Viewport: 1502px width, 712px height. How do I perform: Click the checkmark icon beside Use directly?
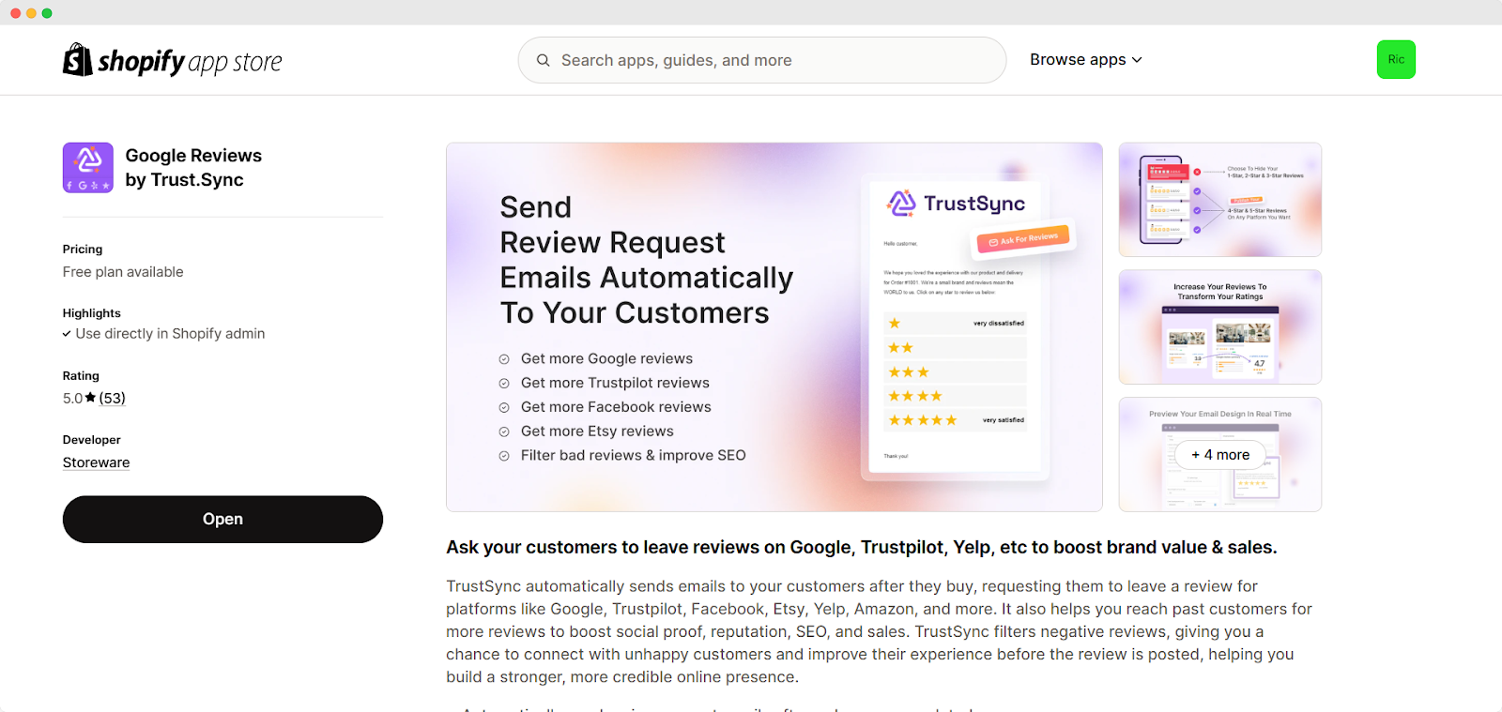pyautogui.click(x=67, y=334)
